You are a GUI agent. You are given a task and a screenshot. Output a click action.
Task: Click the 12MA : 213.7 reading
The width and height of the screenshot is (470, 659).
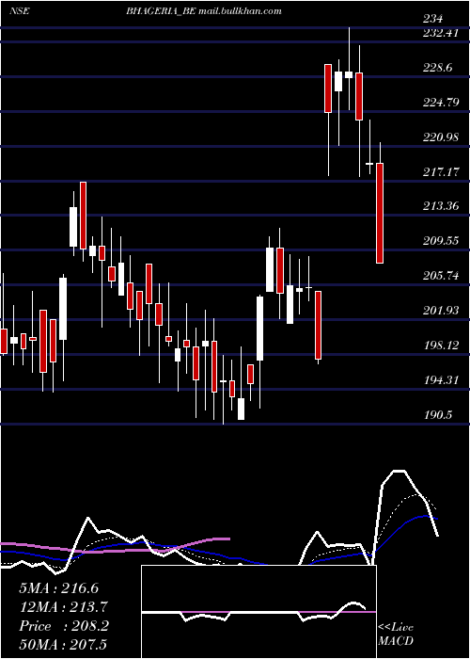click(63, 607)
